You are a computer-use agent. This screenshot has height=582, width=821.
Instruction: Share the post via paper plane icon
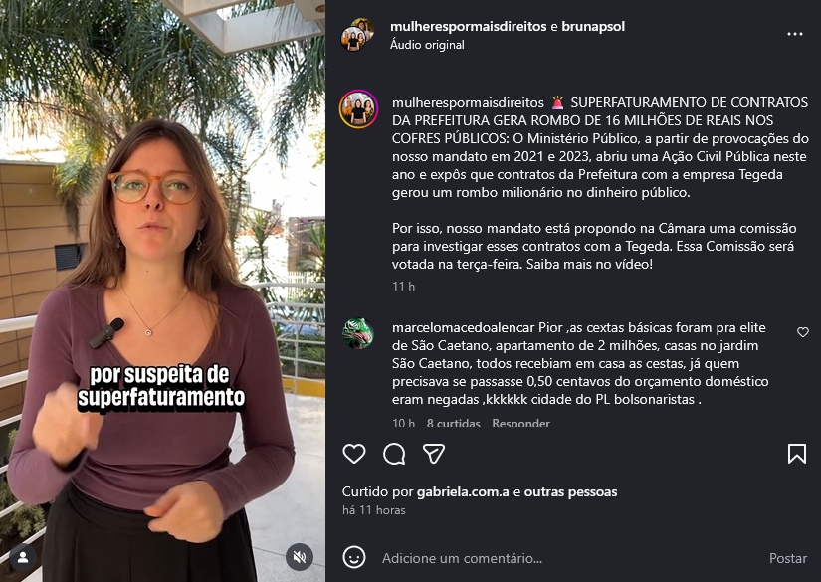click(x=434, y=454)
